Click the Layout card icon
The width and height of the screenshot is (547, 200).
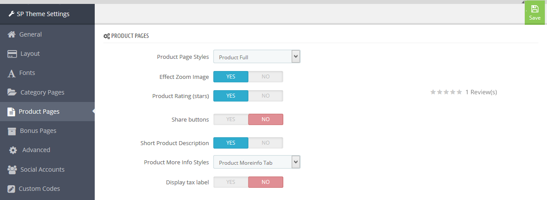click(x=12, y=54)
